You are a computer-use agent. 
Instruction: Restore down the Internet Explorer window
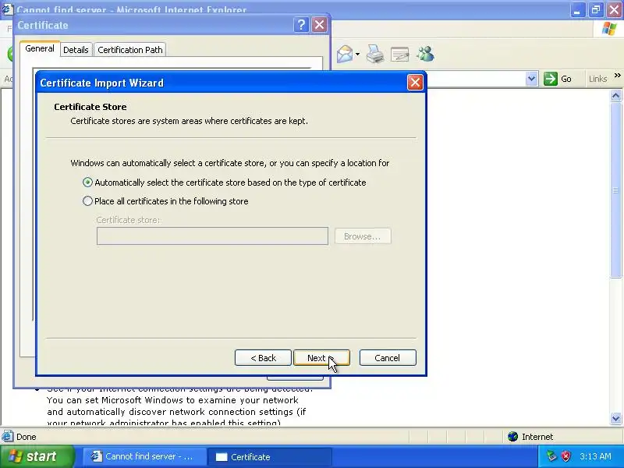tap(595, 9)
